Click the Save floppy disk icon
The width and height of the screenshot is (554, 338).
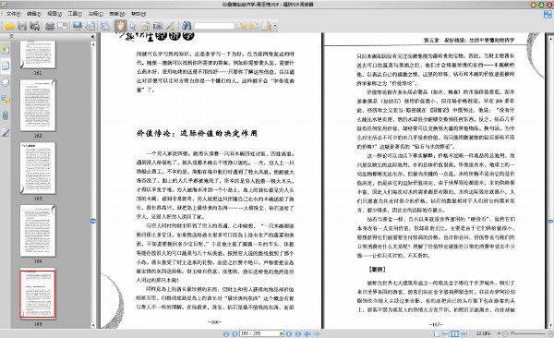(22, 26)
